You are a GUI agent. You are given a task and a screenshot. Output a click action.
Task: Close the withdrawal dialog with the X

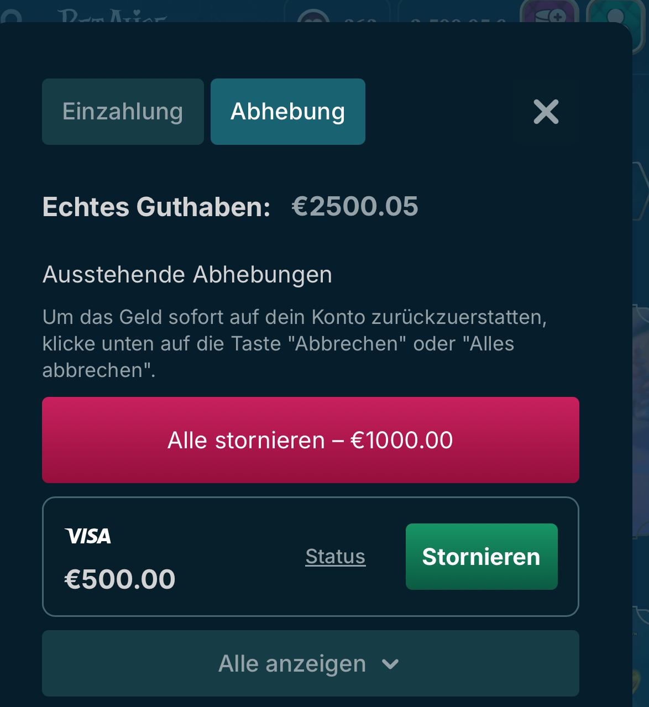[546, 112]
